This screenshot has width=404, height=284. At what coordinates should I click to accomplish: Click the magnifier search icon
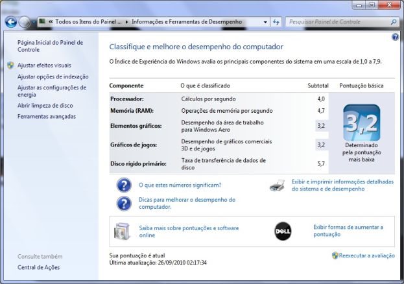(394, 22)
